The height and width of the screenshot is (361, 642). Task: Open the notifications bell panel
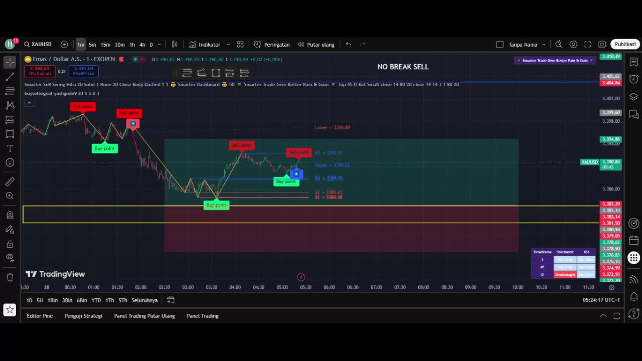tap(633, 297)
